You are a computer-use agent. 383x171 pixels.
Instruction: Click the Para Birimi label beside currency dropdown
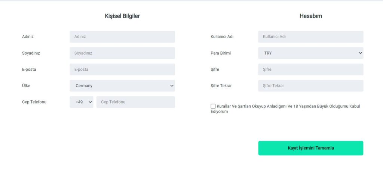(x=221, y=53)
